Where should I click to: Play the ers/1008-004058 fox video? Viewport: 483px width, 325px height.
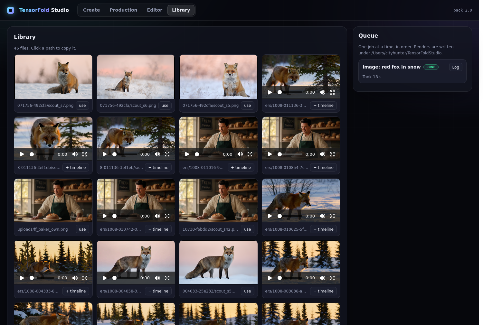pyautogui.click(x=105, y=278)
